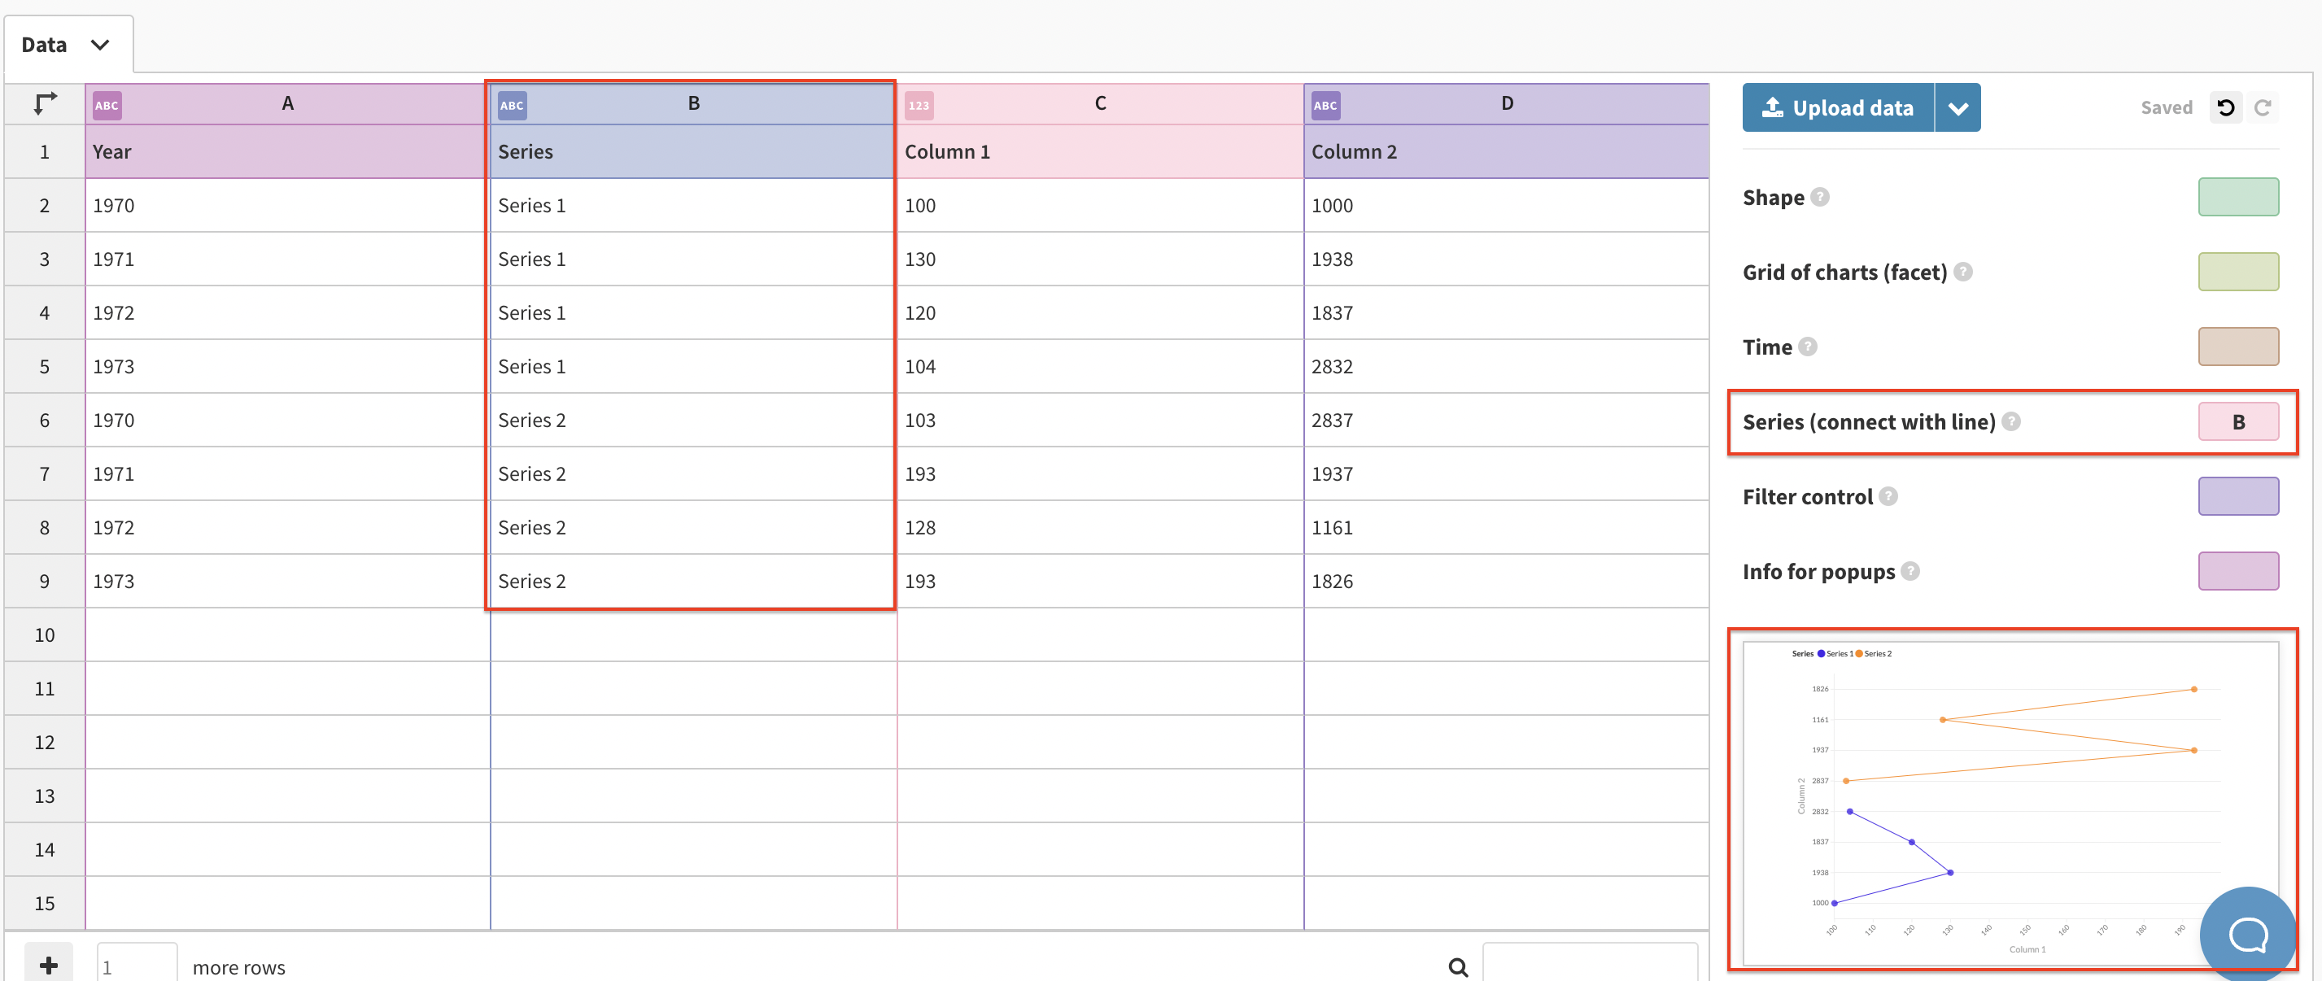The width and height of the screenshot is (2322, 981).
Task: Select the Series 2 cell in row 6
Action: (x=692, y=420)
